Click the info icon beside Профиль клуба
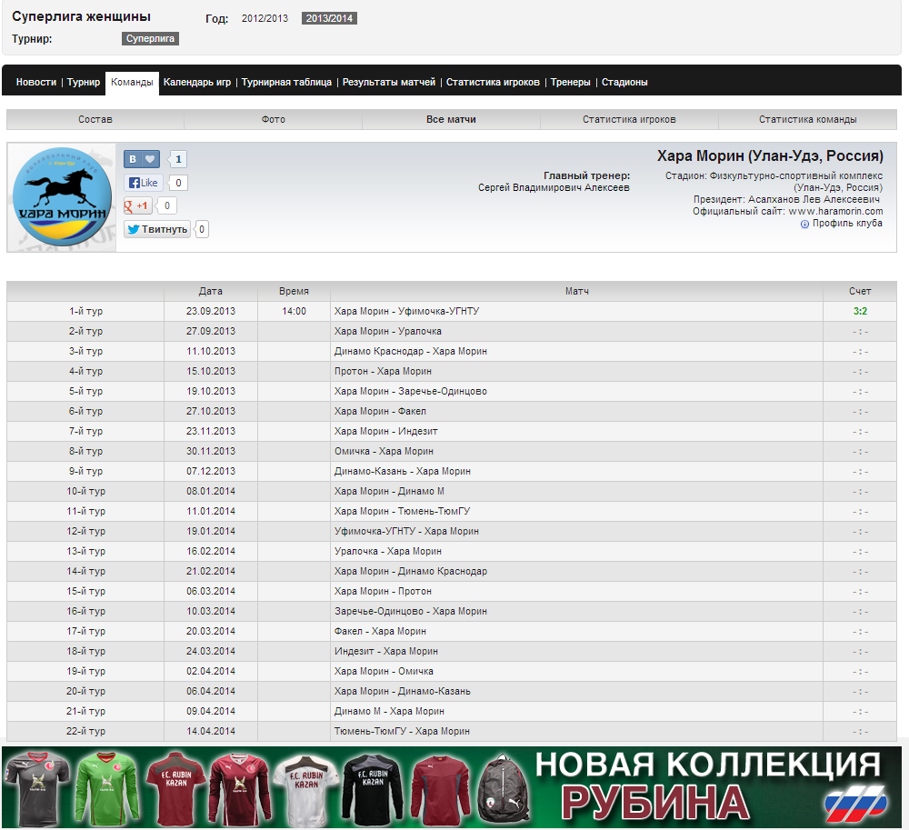909x830 pixels. [804, 225]
